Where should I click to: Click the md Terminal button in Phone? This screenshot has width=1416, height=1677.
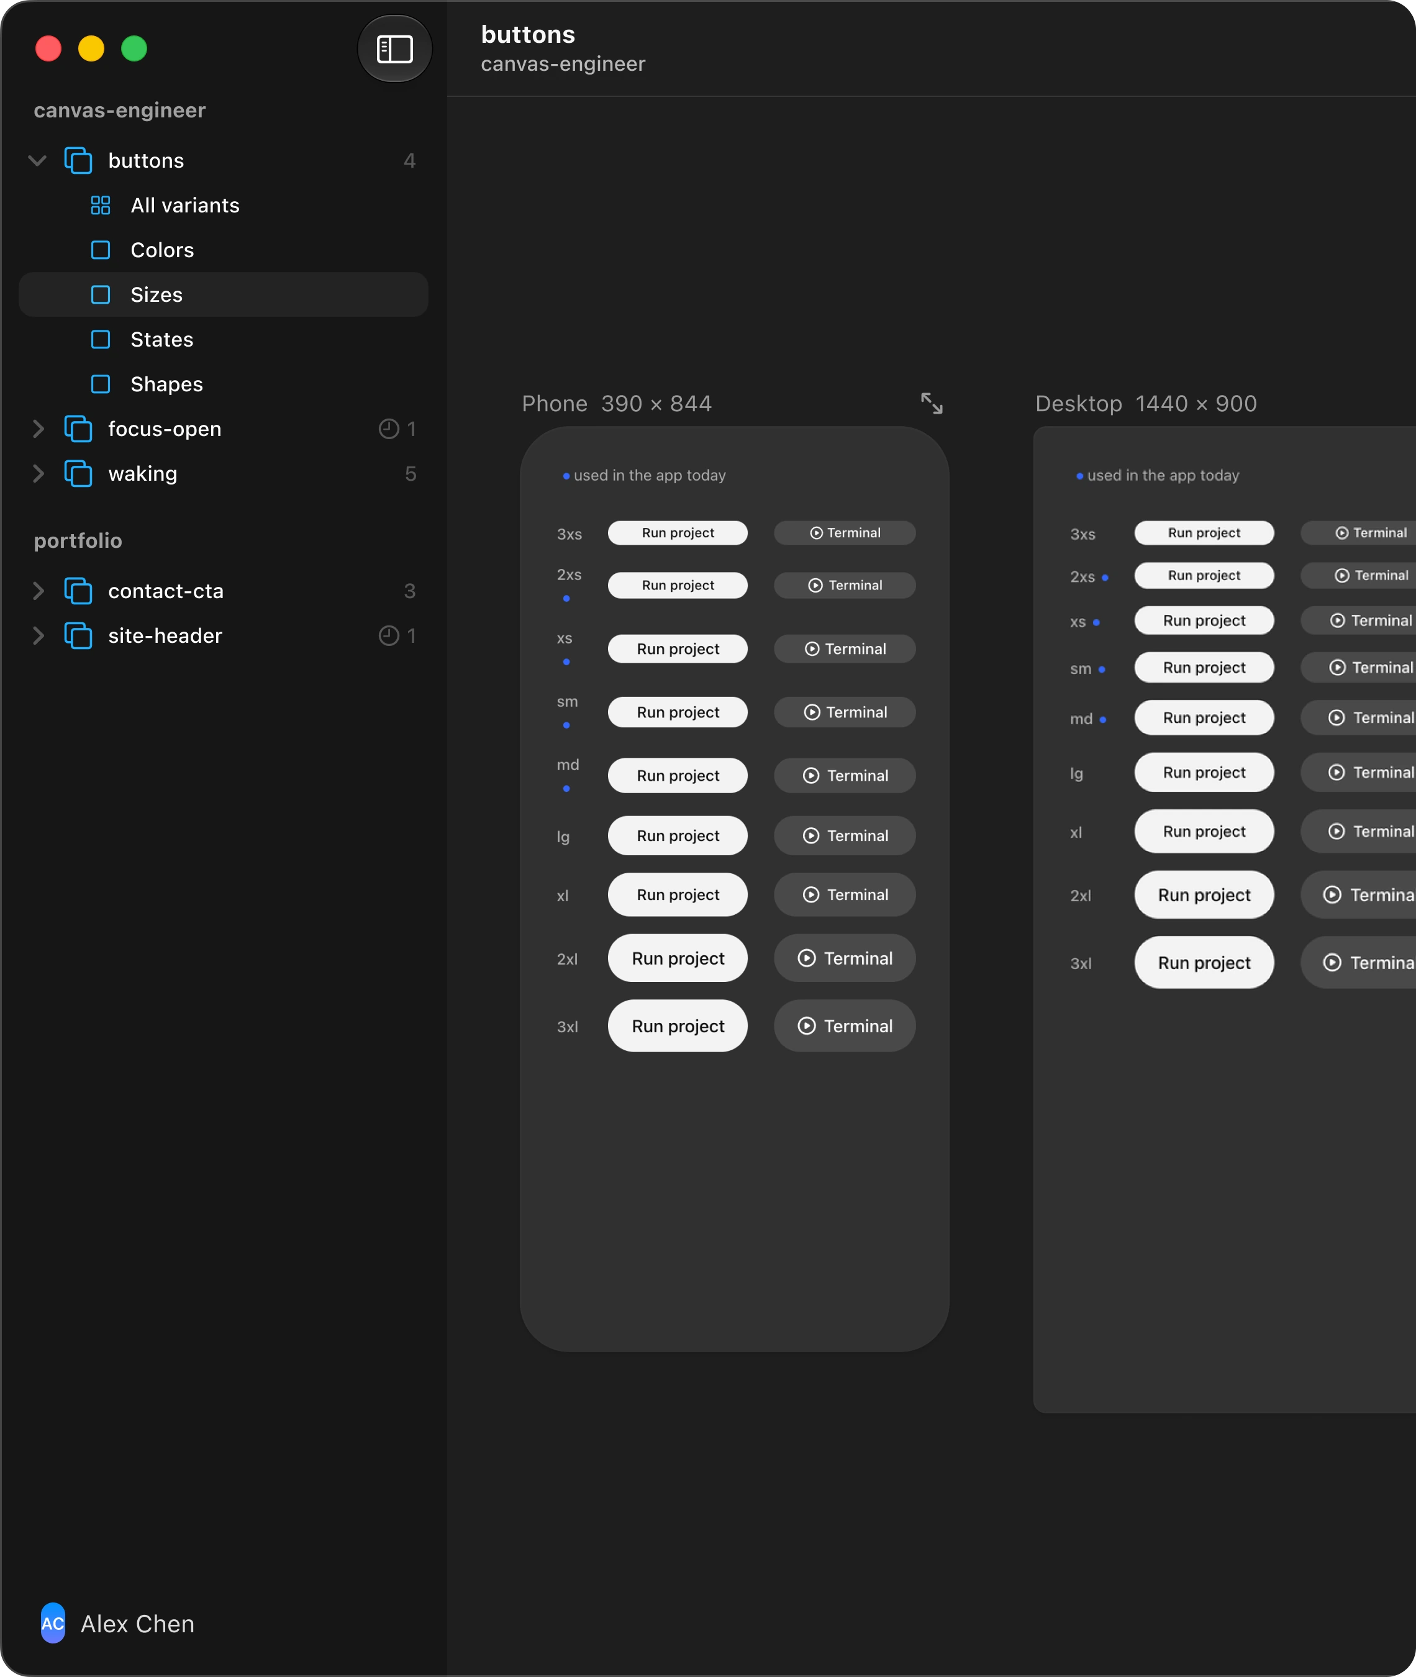pyautogui.click(x=845, y=776)
